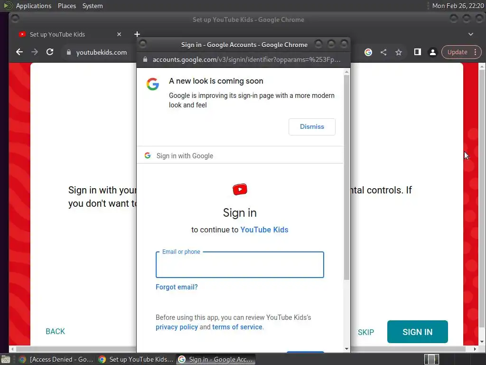Open a new tab with plus icon
This screenshot has height=365, width=486.
pyautogui.click(x=137, y=34)
